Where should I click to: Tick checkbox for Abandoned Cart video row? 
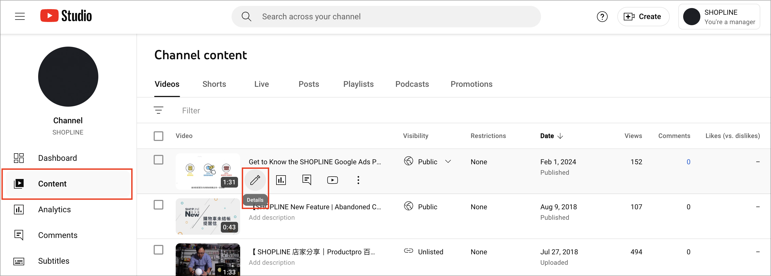click(158, 205)
